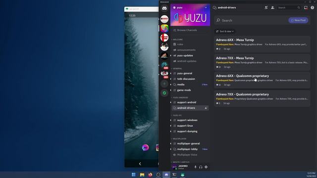Click the green Android mirror app taskbar icon

[x=183, y=175]
